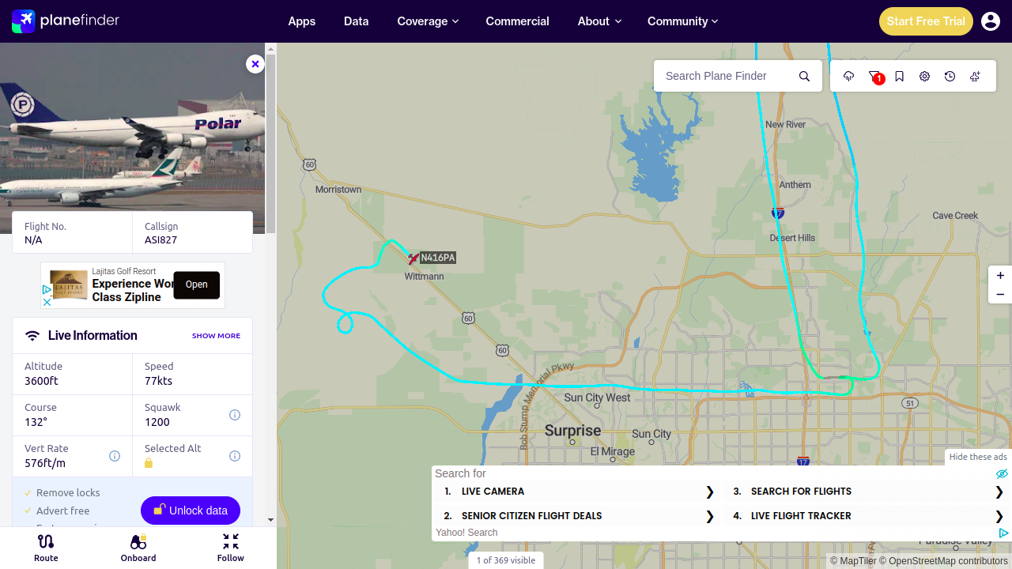The image size is (1012, 569).
Task: Click Open on the Lajitas ad
Action: tap(197, 284)
